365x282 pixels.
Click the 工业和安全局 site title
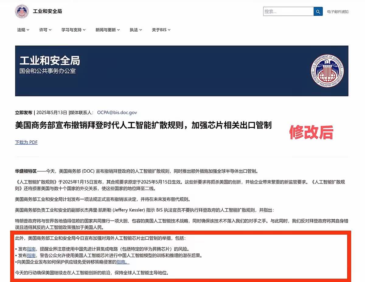(47, 11)
